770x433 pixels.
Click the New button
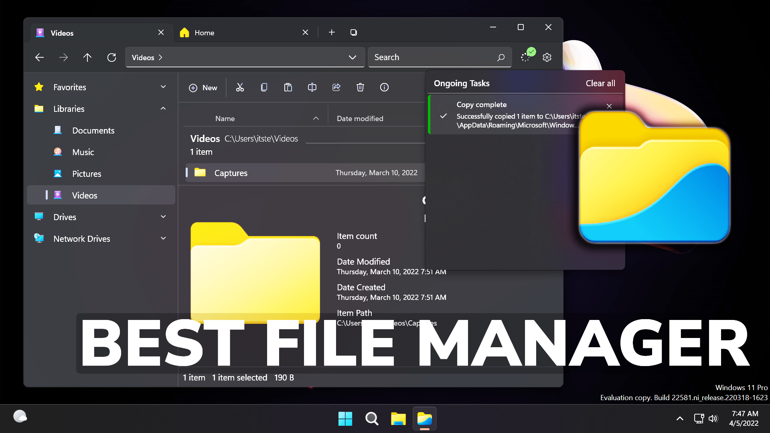coord(203,87)
